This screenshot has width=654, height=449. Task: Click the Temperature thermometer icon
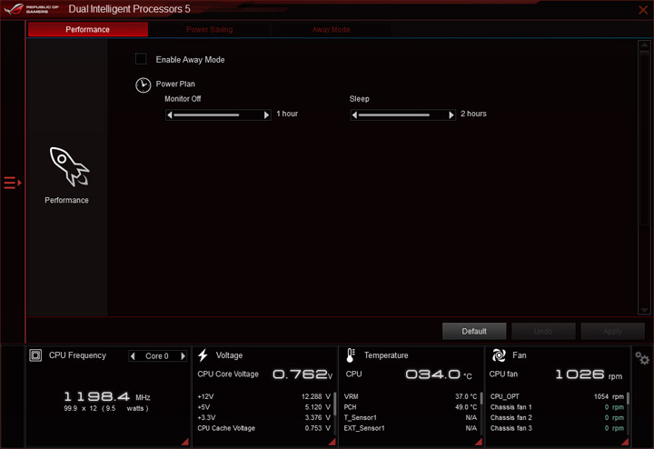point(351,355)
